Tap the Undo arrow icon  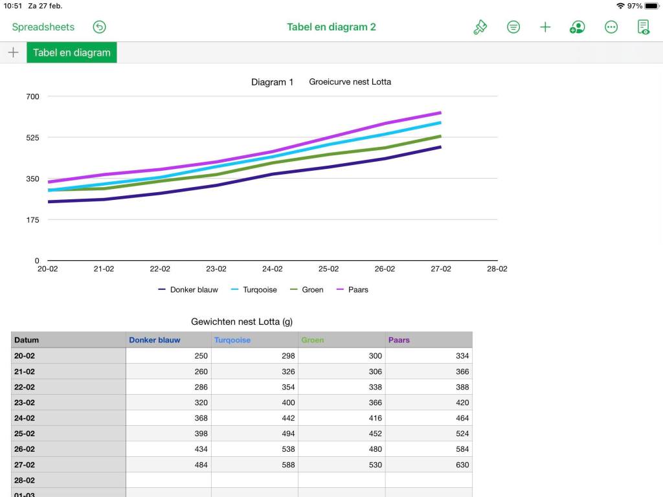[99, 27]
